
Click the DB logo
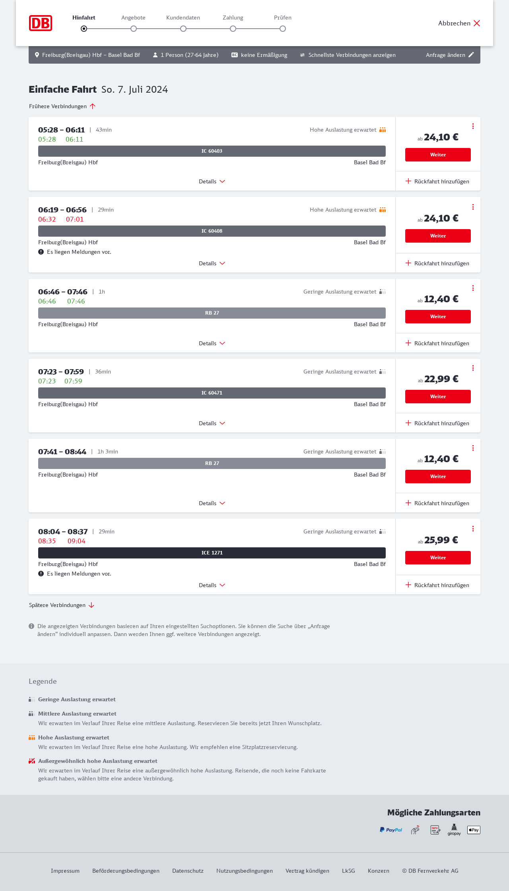pyautogui.click(x=41, y=23)
